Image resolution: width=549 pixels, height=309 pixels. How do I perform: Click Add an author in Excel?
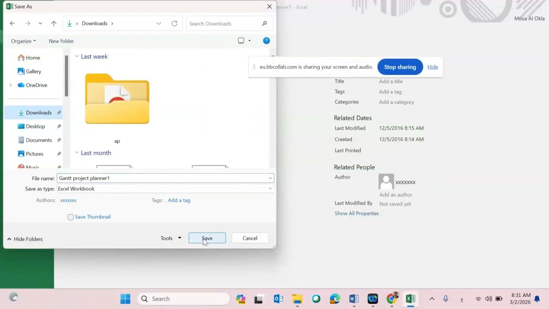396,195
